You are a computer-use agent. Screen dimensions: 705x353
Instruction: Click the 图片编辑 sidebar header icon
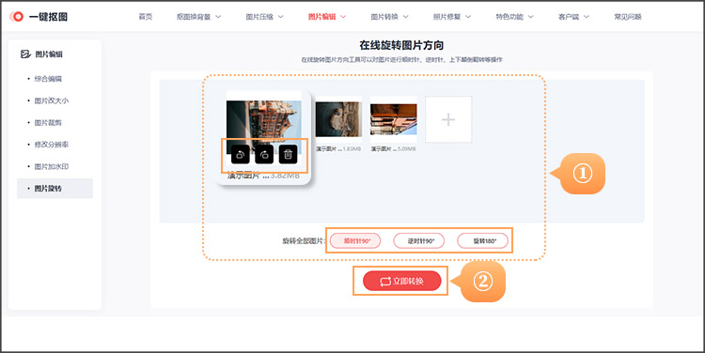coord(25,54)
